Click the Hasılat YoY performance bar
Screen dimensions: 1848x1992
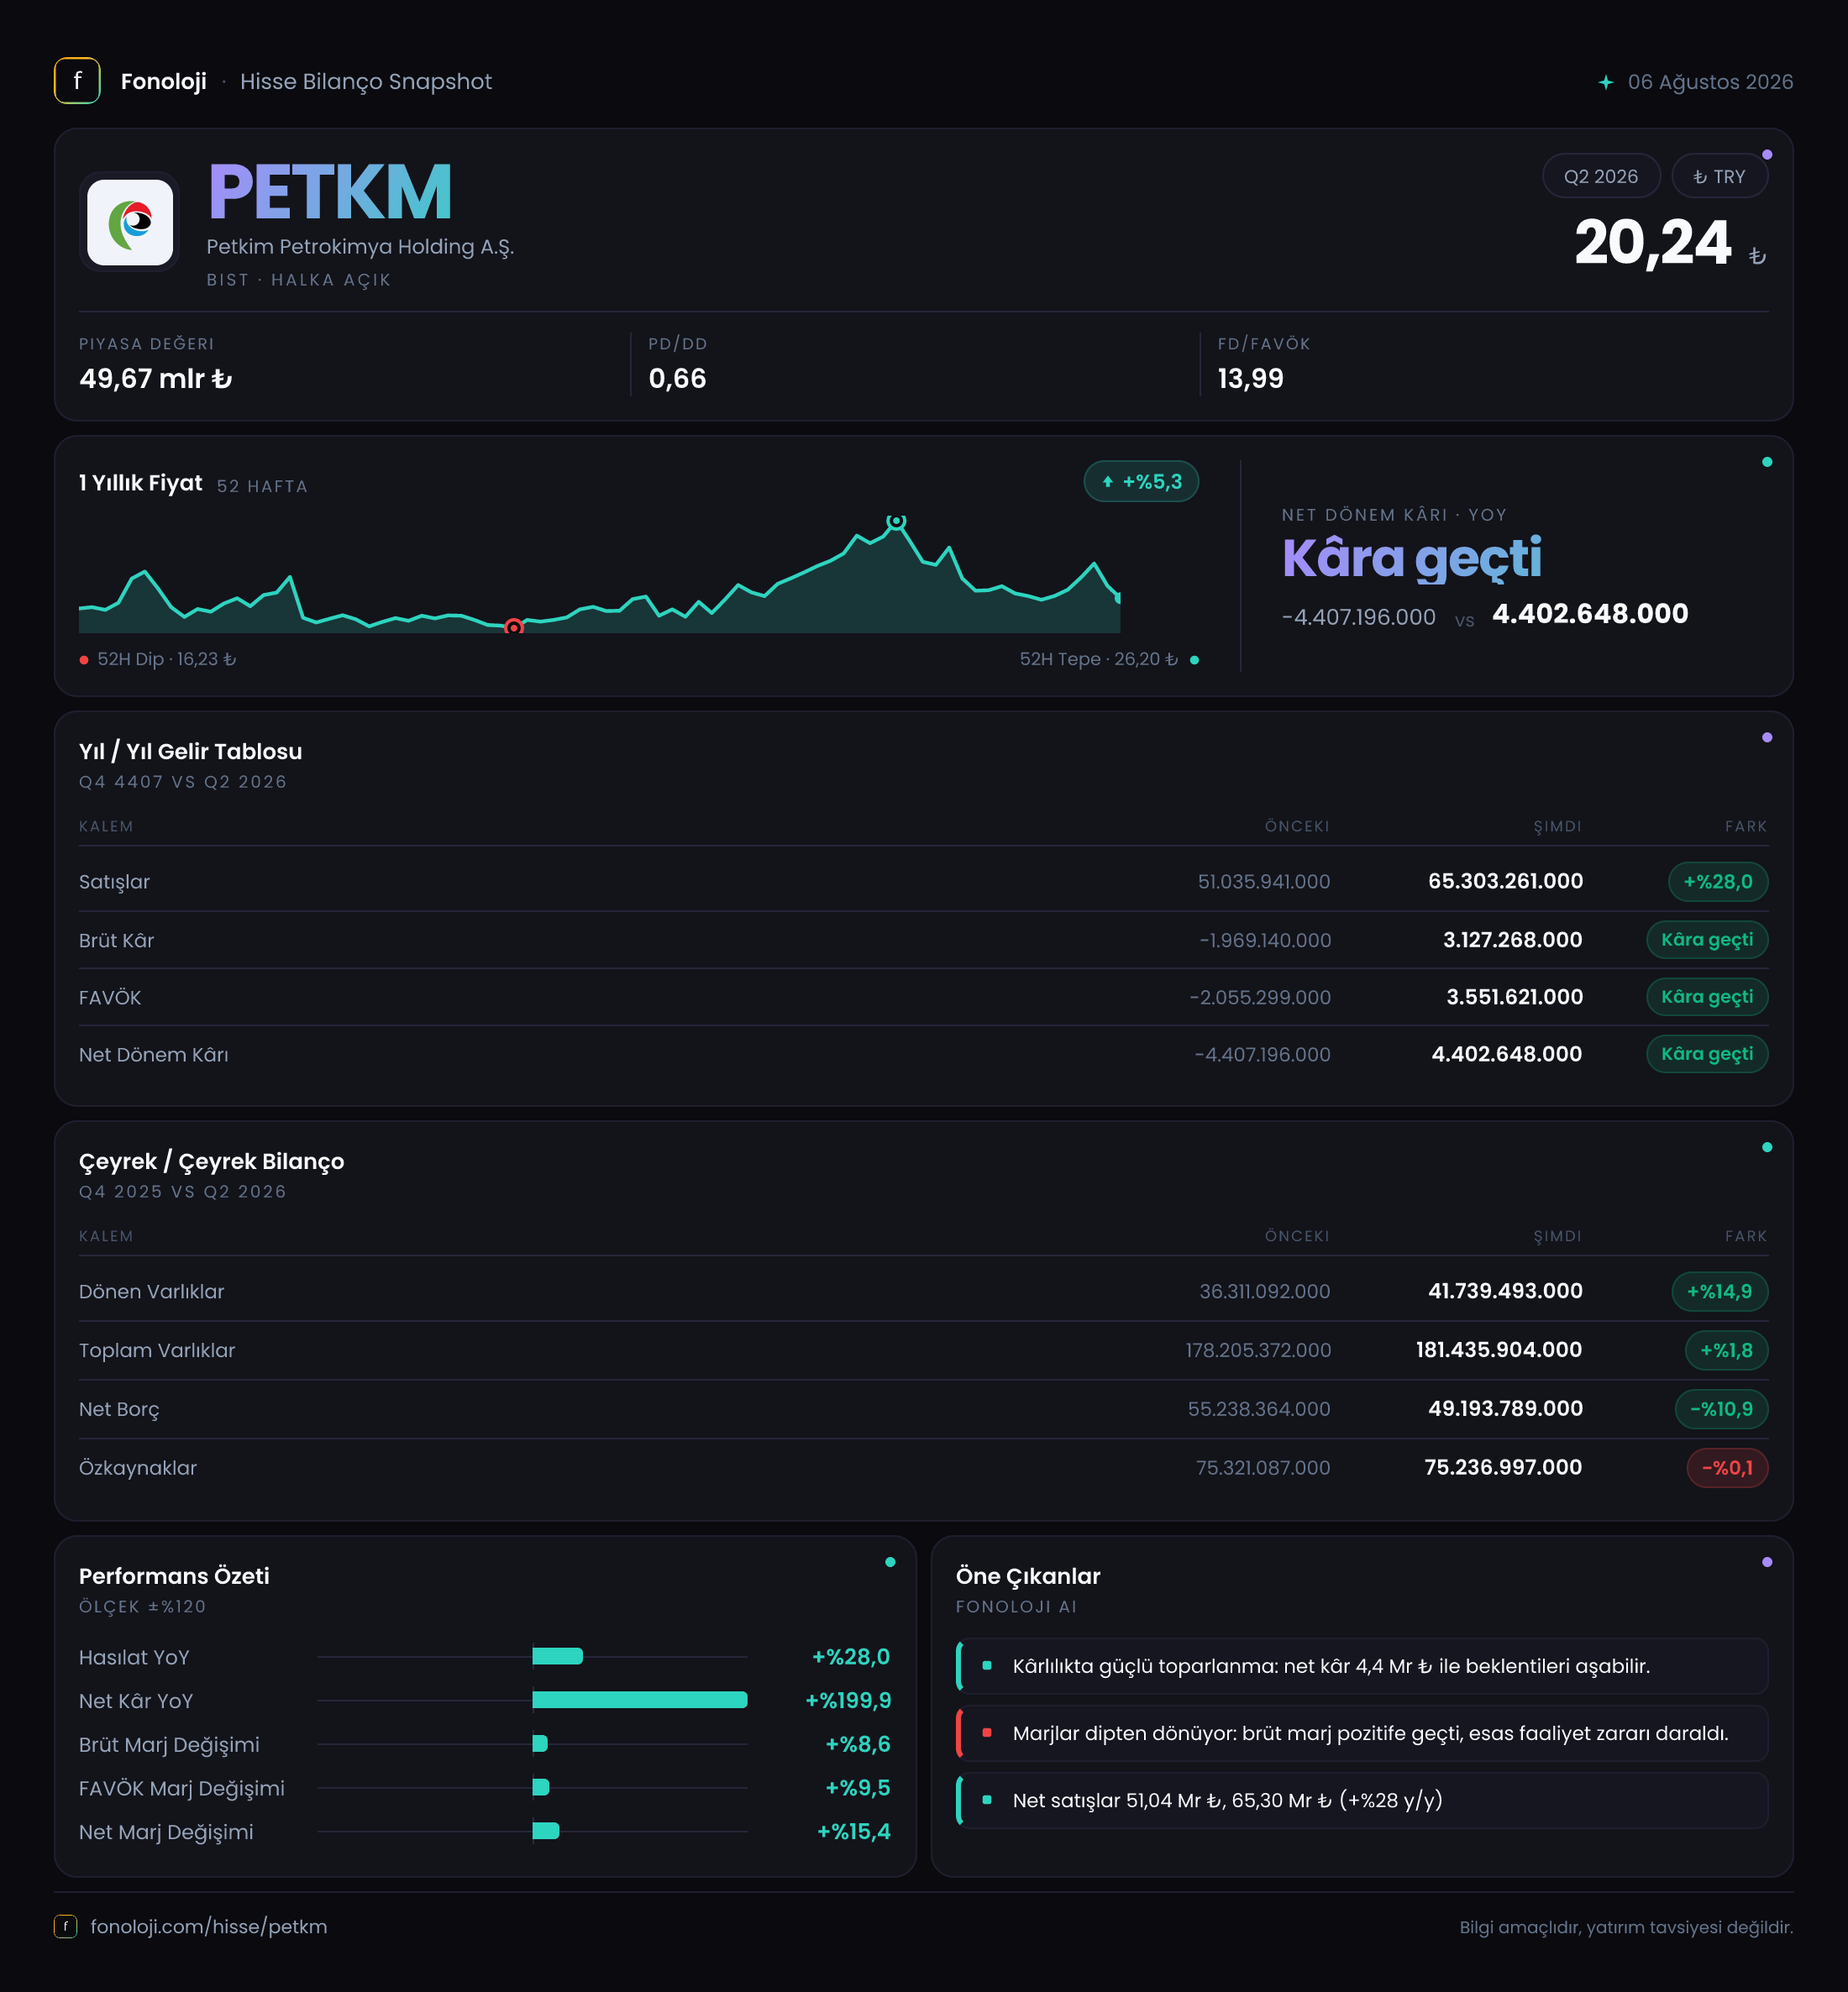pos(557,1656)
